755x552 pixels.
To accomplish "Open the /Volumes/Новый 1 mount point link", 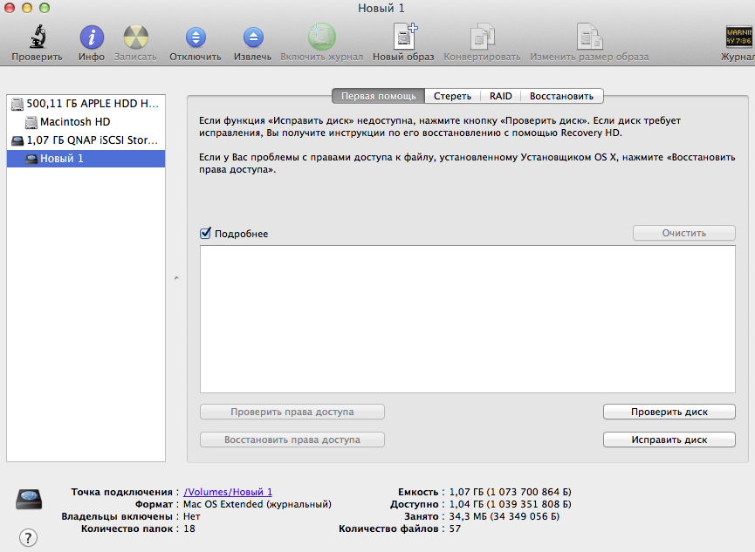I will [228, 492].
